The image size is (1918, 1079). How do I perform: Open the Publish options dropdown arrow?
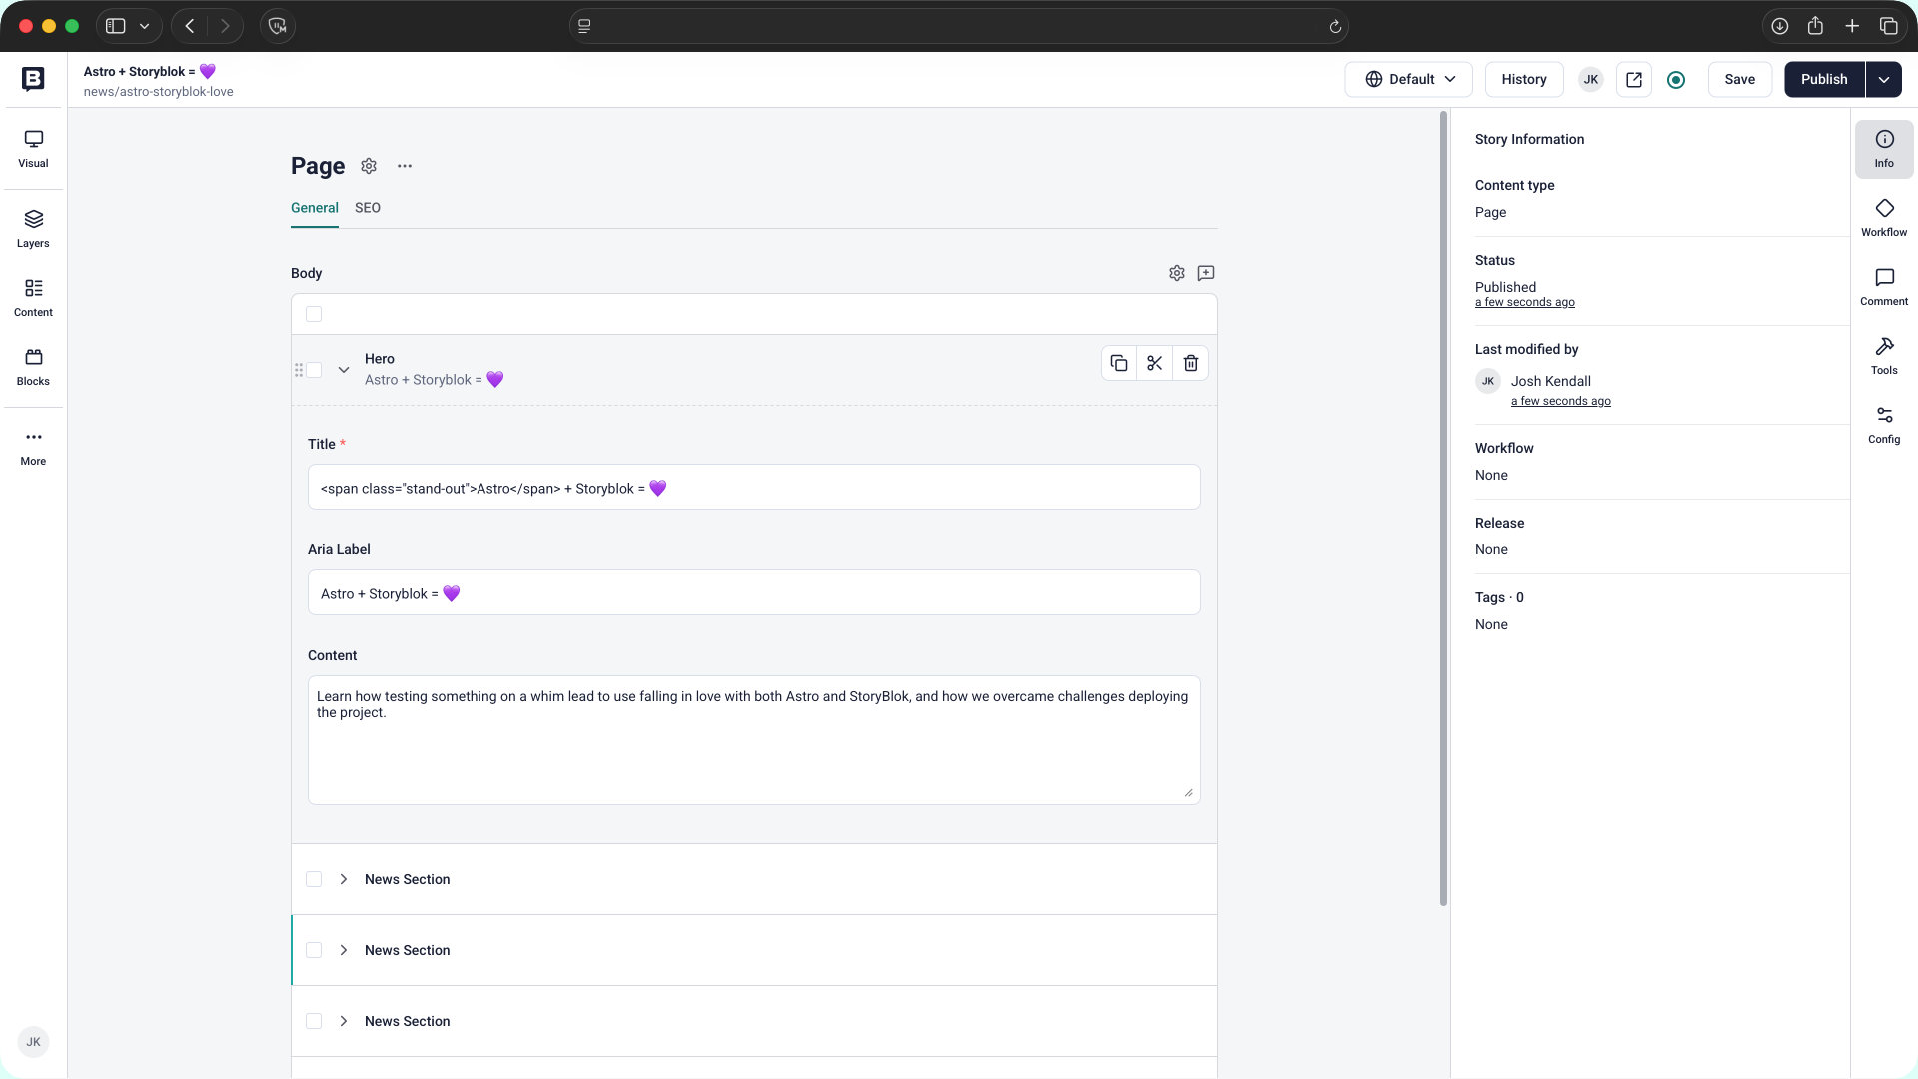(x=1883, y=79)
